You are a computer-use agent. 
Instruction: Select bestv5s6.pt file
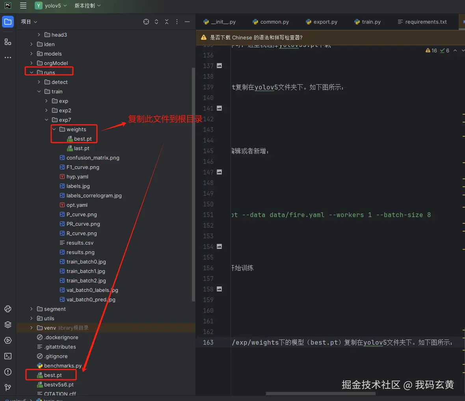pyautogui.click(x=56, y=384)
